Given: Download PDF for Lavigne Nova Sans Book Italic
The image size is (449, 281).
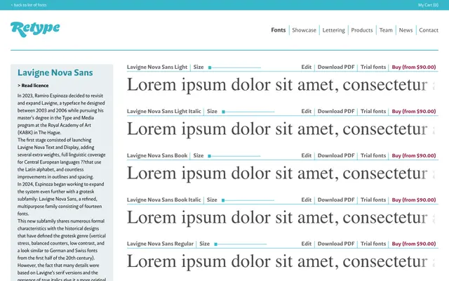Looking at the screenshot, I should tap(336, 200).
